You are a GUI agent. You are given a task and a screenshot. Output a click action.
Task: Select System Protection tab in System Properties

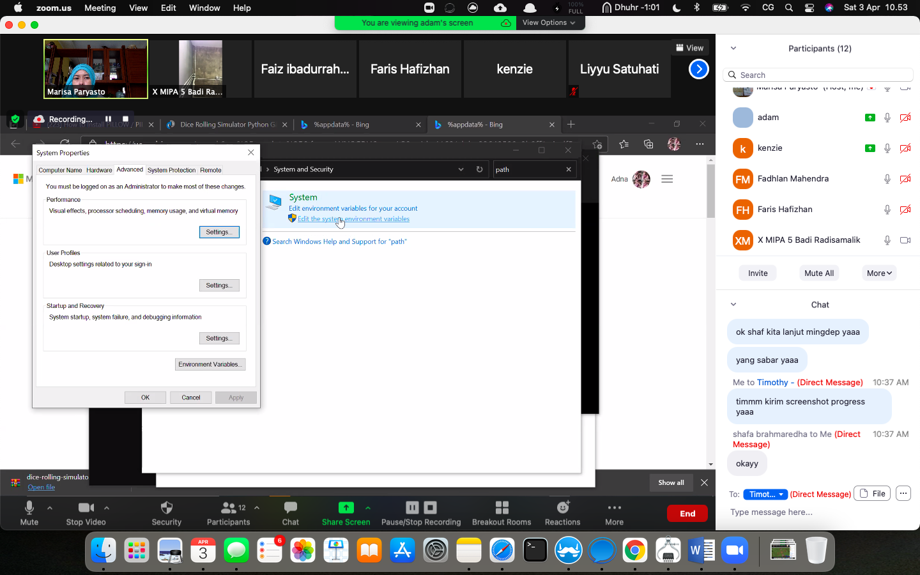click(171, 170)
